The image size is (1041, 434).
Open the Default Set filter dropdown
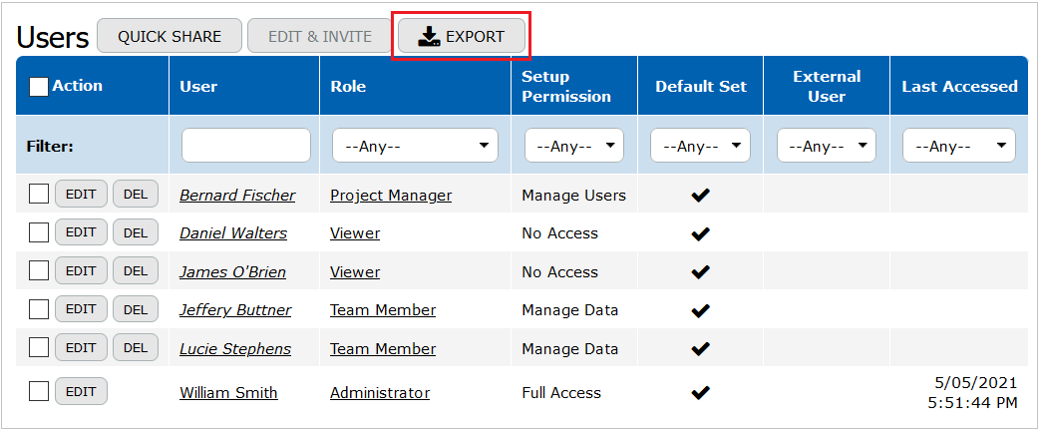(x=700, y=146)
